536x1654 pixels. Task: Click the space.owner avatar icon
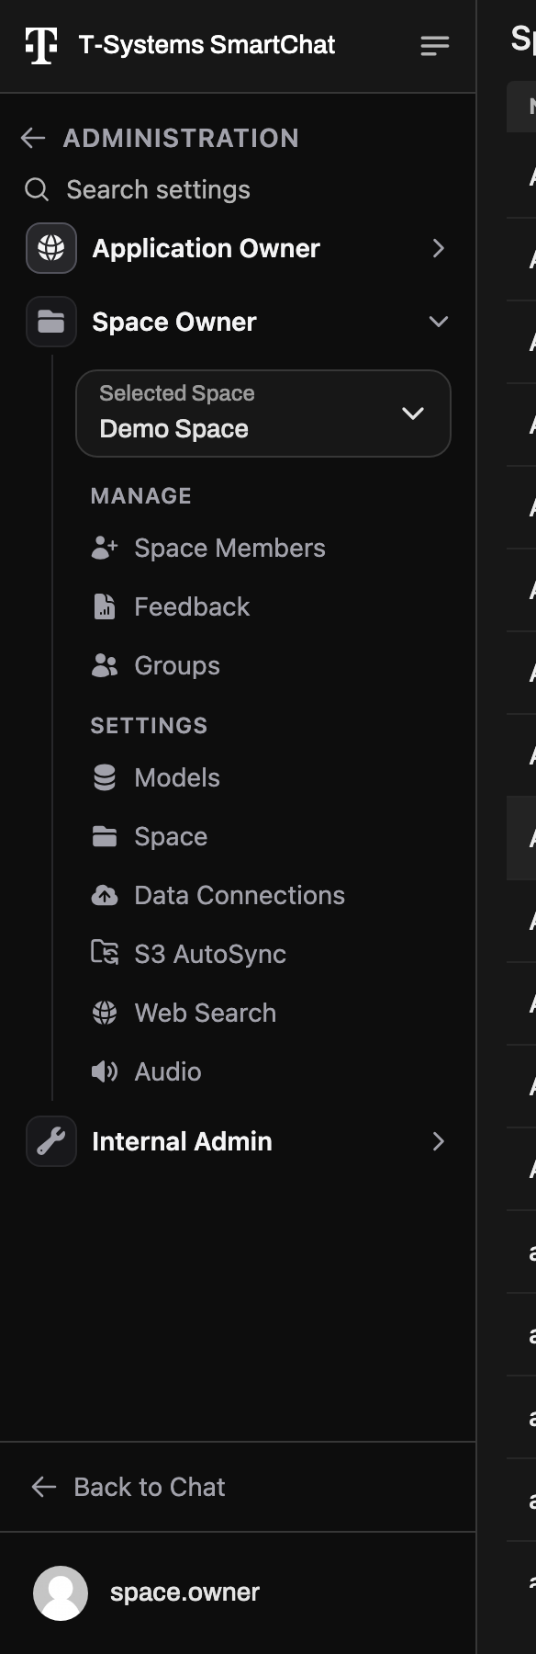61,1592
